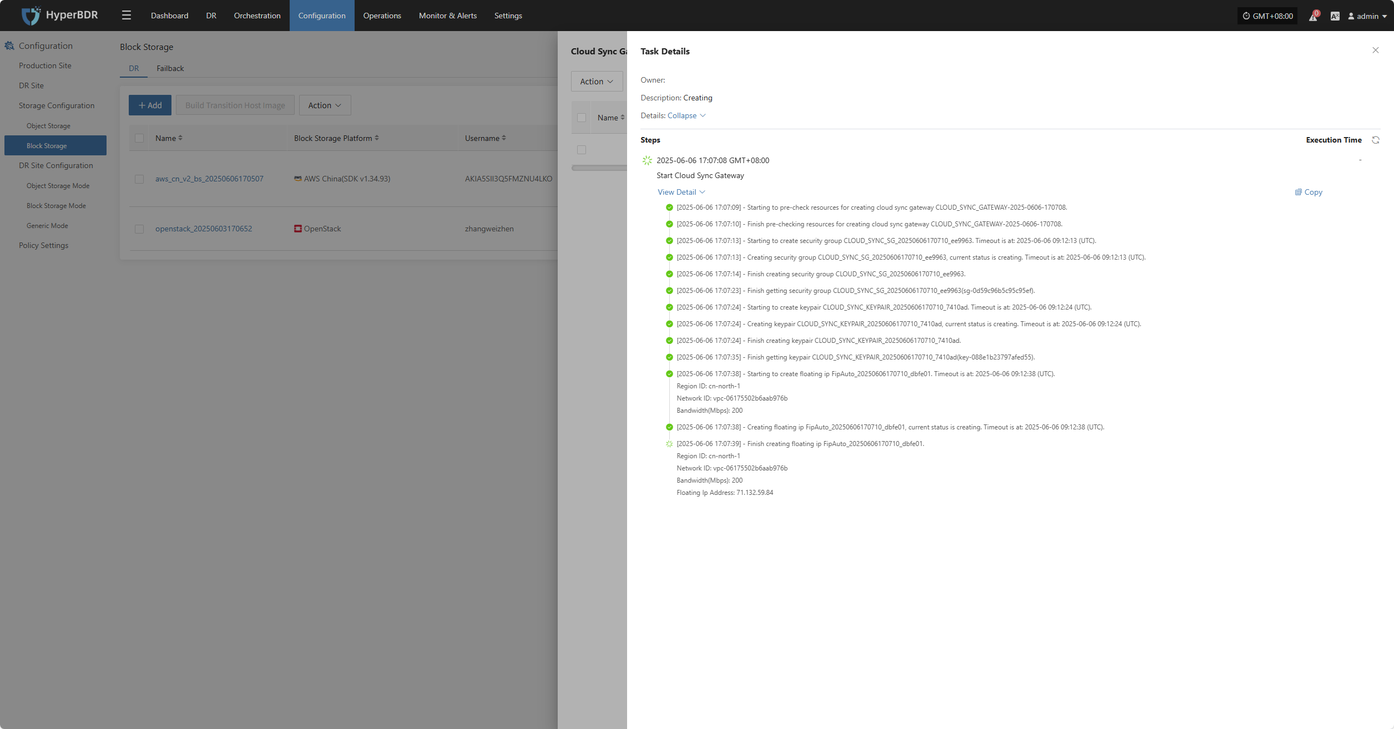Refresh the task steps list
This screenshot has height=729, width=1394.
[1376, 140]
